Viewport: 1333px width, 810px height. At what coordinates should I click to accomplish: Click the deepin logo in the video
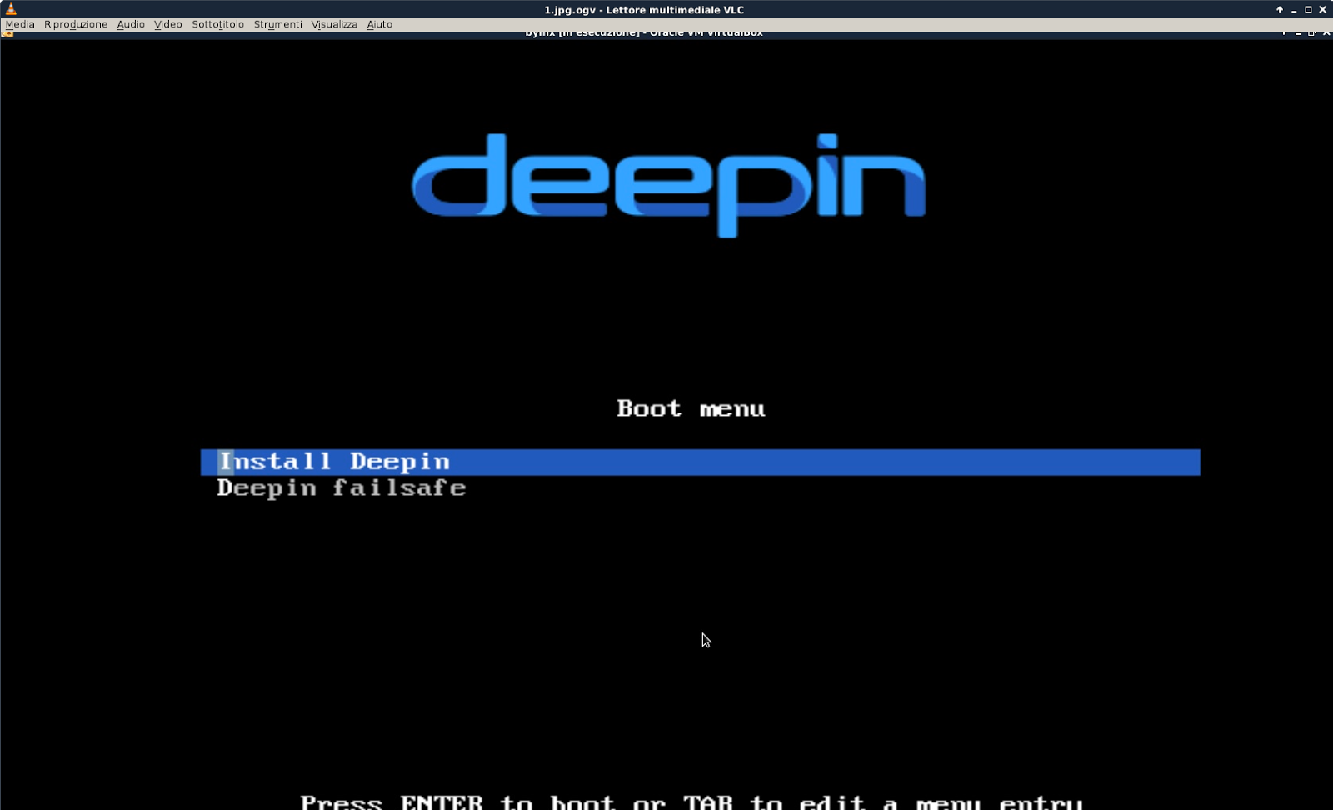pos(669,185)
